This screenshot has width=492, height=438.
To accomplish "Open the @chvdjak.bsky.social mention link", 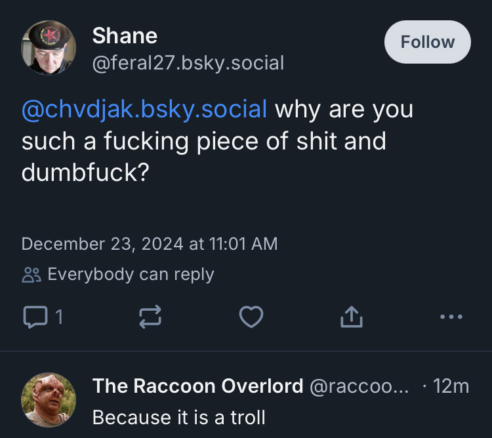I will click(144, 109).
